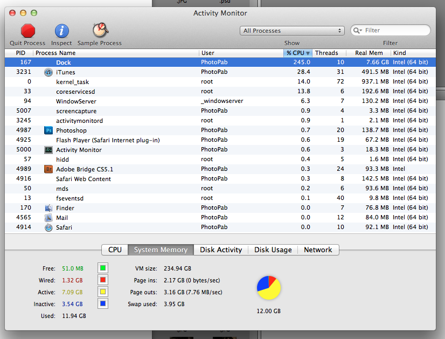Viewport: 445px width, 339px height.
Task: Switch to the CPU tab
Action: click(115, 250)
